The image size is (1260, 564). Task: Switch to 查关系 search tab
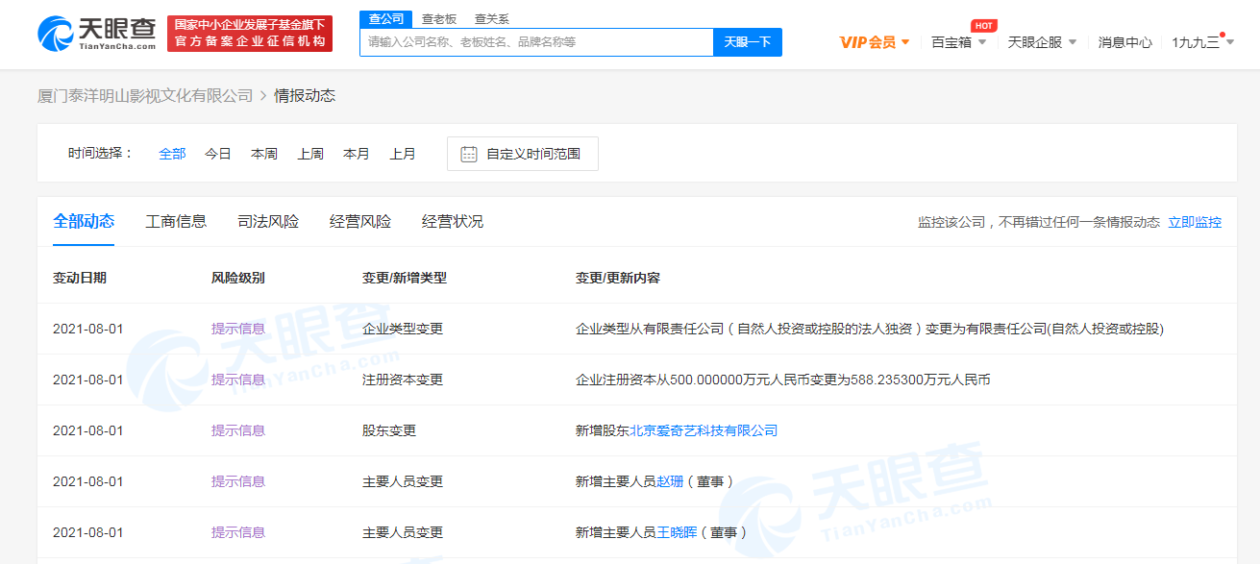point(492,19)
